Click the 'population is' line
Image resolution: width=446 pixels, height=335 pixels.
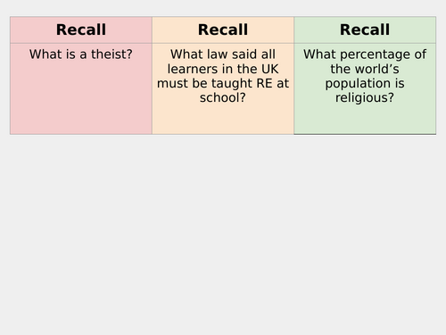pos(365,83)
